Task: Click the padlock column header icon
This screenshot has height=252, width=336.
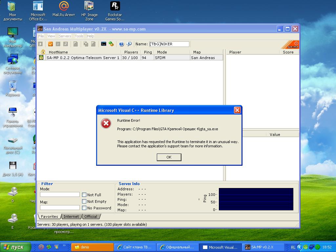Action: tap(43, 52)
